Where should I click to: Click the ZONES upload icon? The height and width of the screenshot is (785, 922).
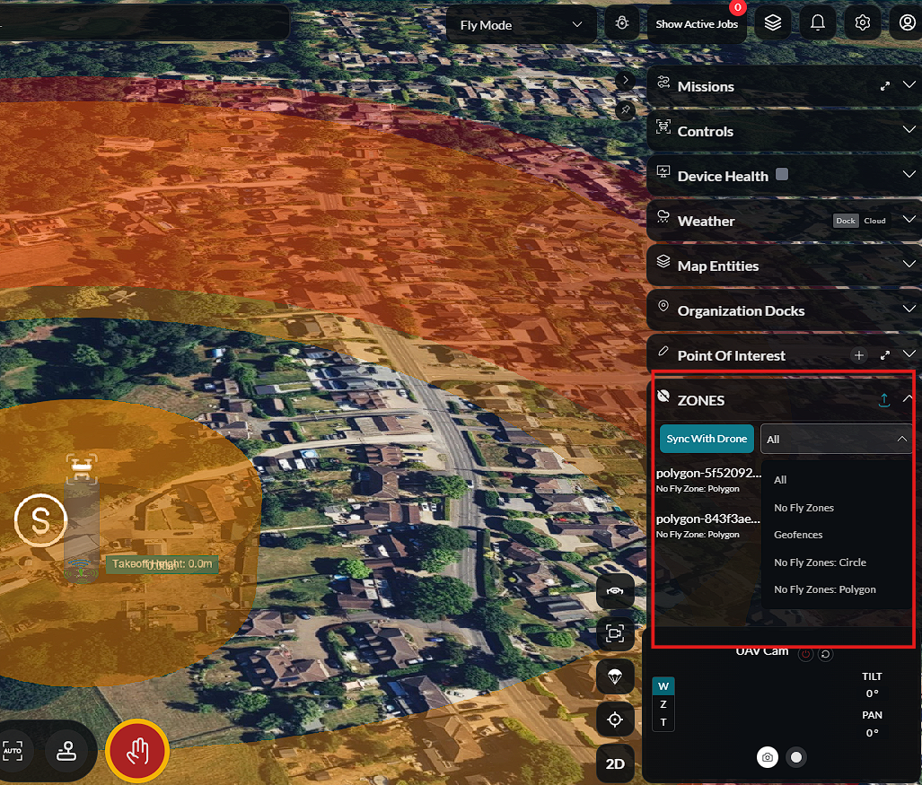point(883,400)
